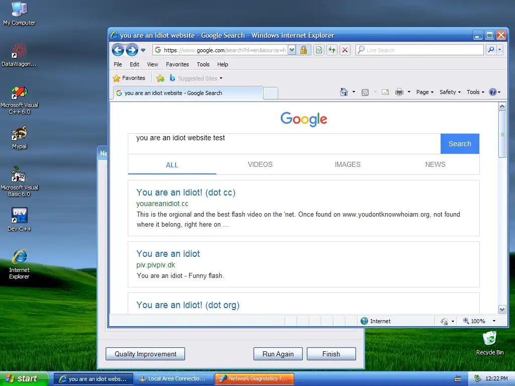Click the security lock icon

pyautogui.click(x=303, y=50)
